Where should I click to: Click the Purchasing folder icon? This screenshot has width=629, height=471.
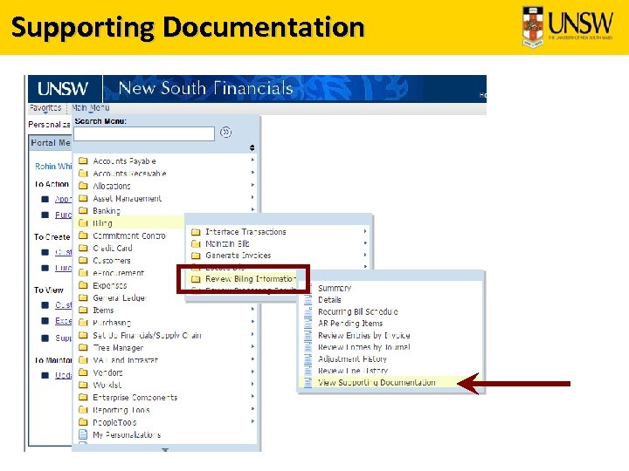pyautogui.click(x=83, y=323)
